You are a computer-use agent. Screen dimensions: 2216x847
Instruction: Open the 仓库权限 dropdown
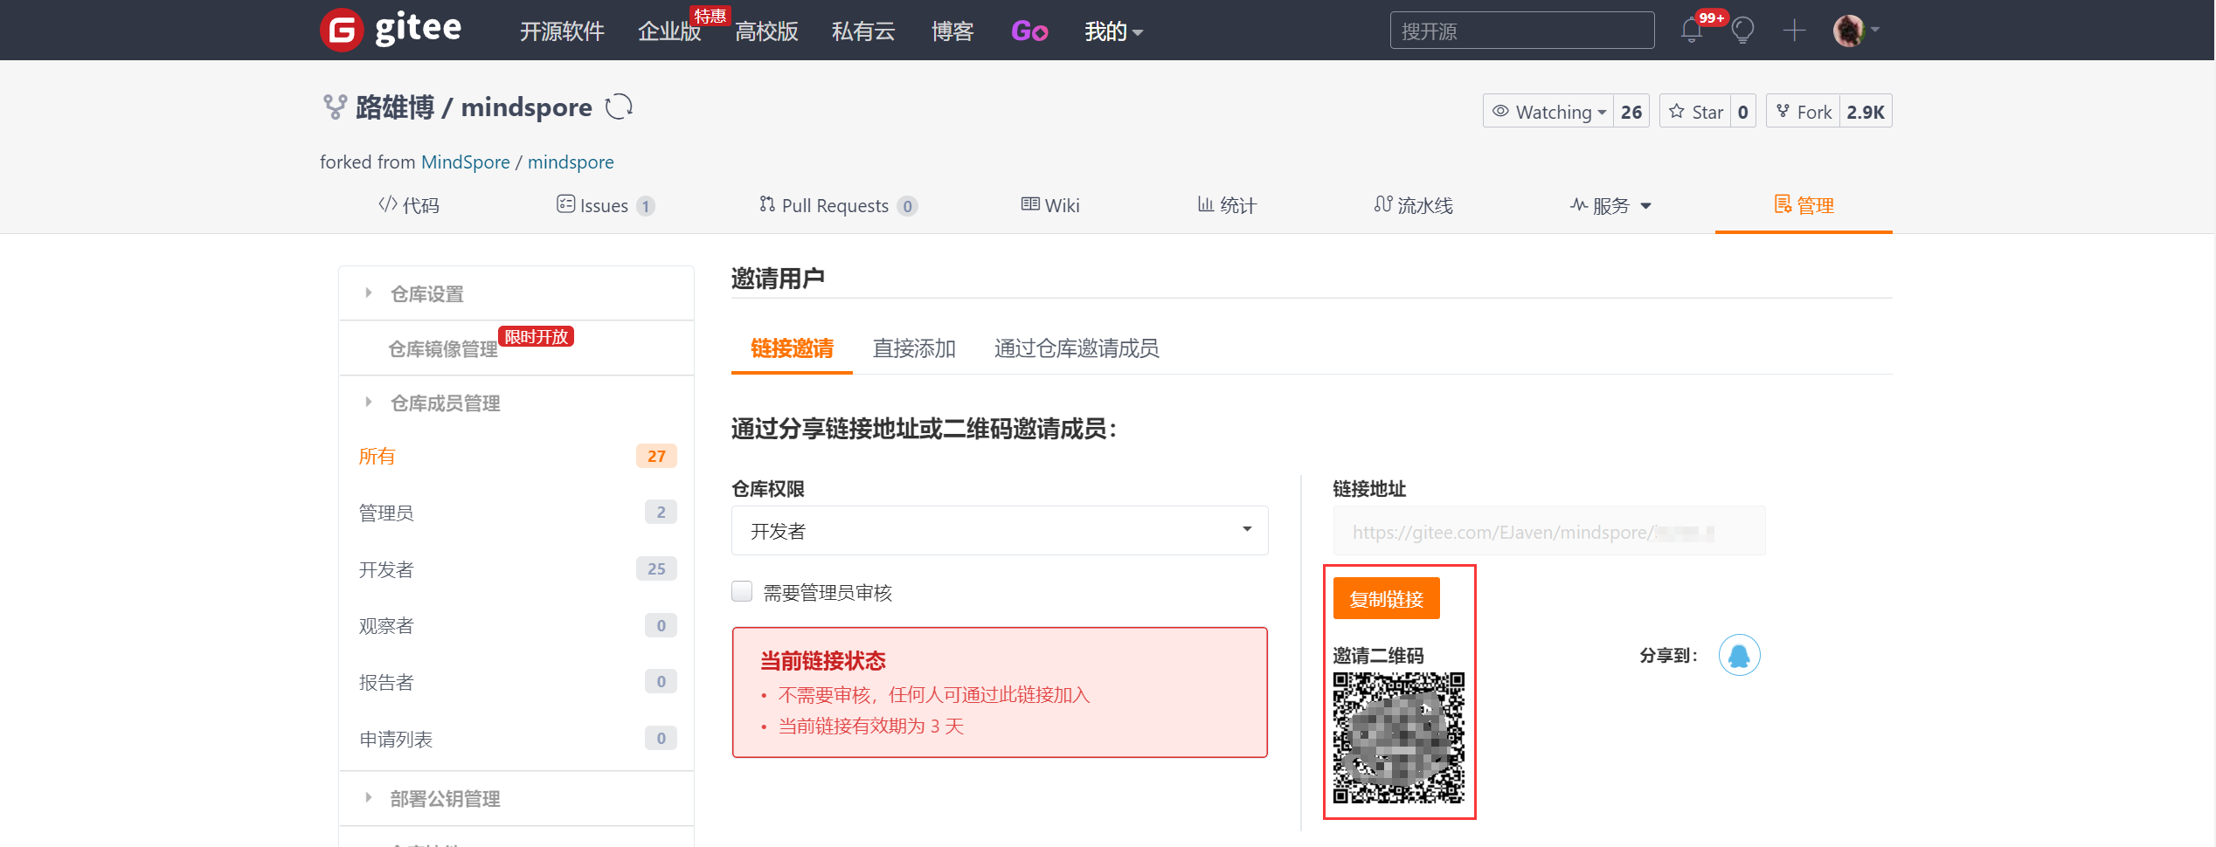point(1000,531)
